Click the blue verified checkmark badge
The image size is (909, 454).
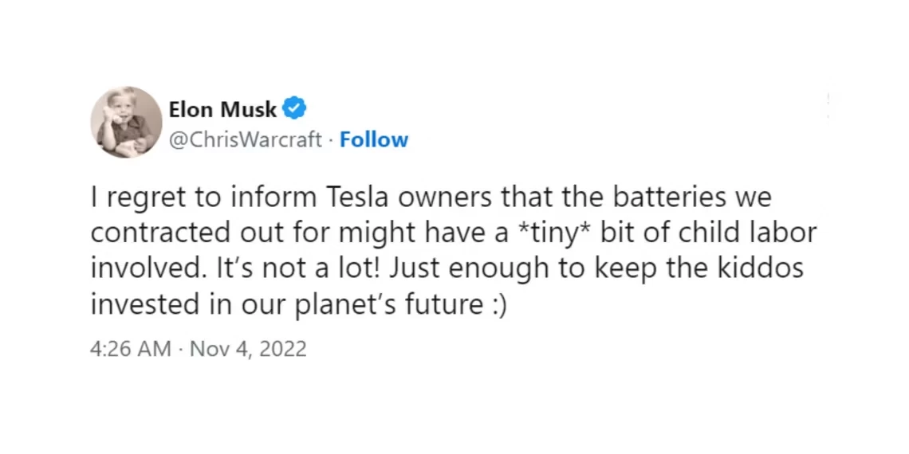pyautogui.click(x=294, y=109)
